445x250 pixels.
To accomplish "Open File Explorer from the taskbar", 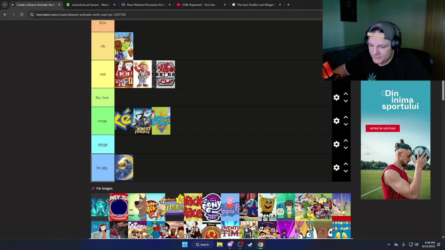I will [x=220, y=244].
